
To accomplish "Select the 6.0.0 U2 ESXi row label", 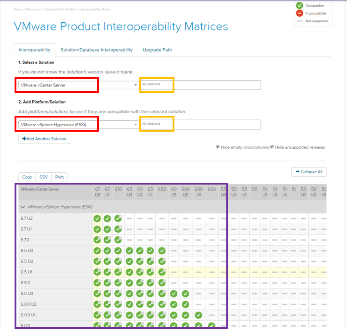I will [x=29, y=304].
